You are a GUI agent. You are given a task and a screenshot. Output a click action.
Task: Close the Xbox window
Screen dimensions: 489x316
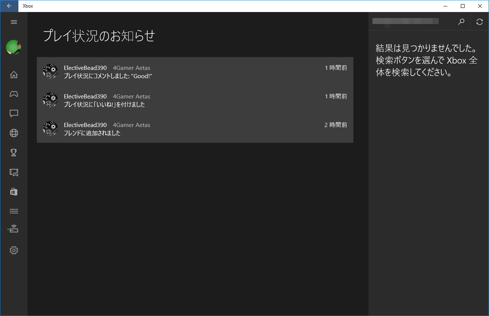pos(480,6)
